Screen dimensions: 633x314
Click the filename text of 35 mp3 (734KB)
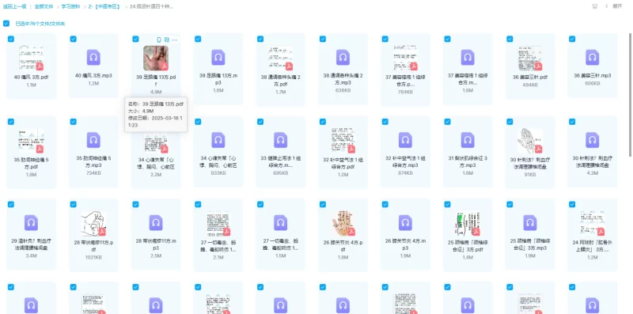(93, 161)
